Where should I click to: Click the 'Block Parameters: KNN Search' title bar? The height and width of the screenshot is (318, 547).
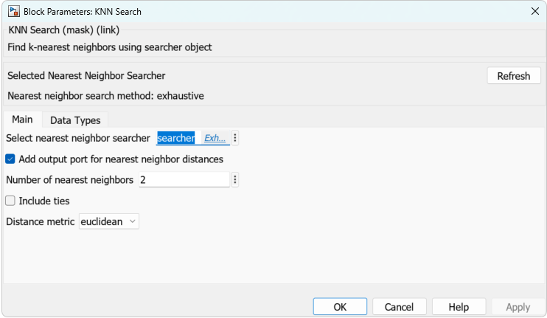(x=83, y=12)
